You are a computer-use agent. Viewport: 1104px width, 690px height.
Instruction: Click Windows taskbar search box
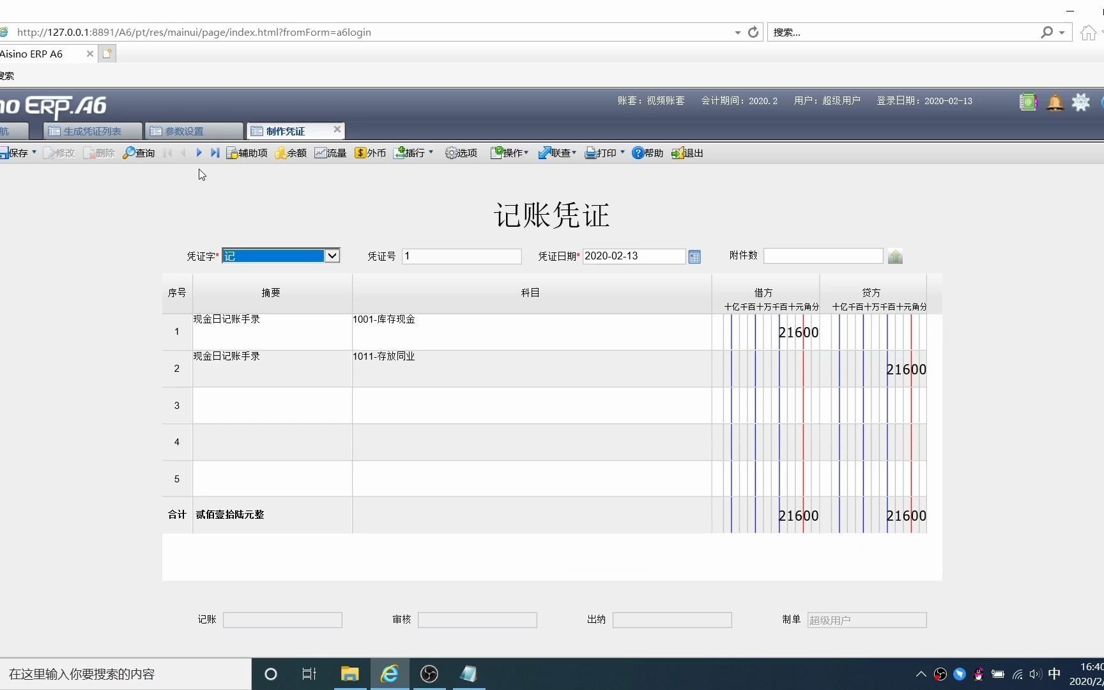125,674
